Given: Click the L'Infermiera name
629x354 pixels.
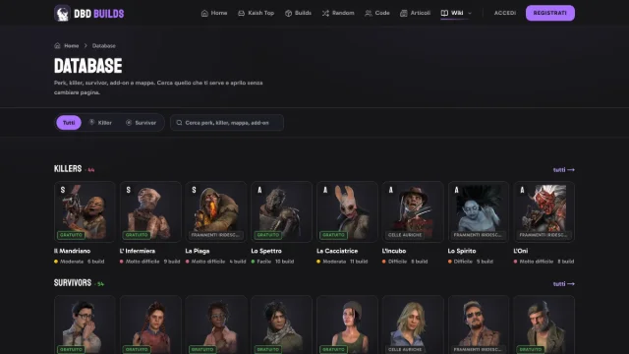Looking at the screenshot, I should tap(138, 251).
